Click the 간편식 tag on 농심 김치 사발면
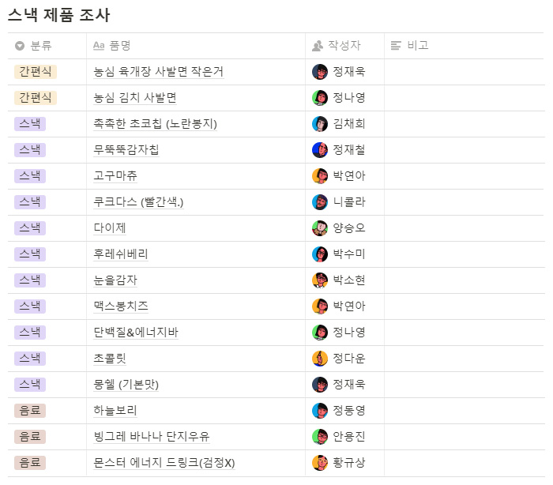 click(x=36, y=98)
